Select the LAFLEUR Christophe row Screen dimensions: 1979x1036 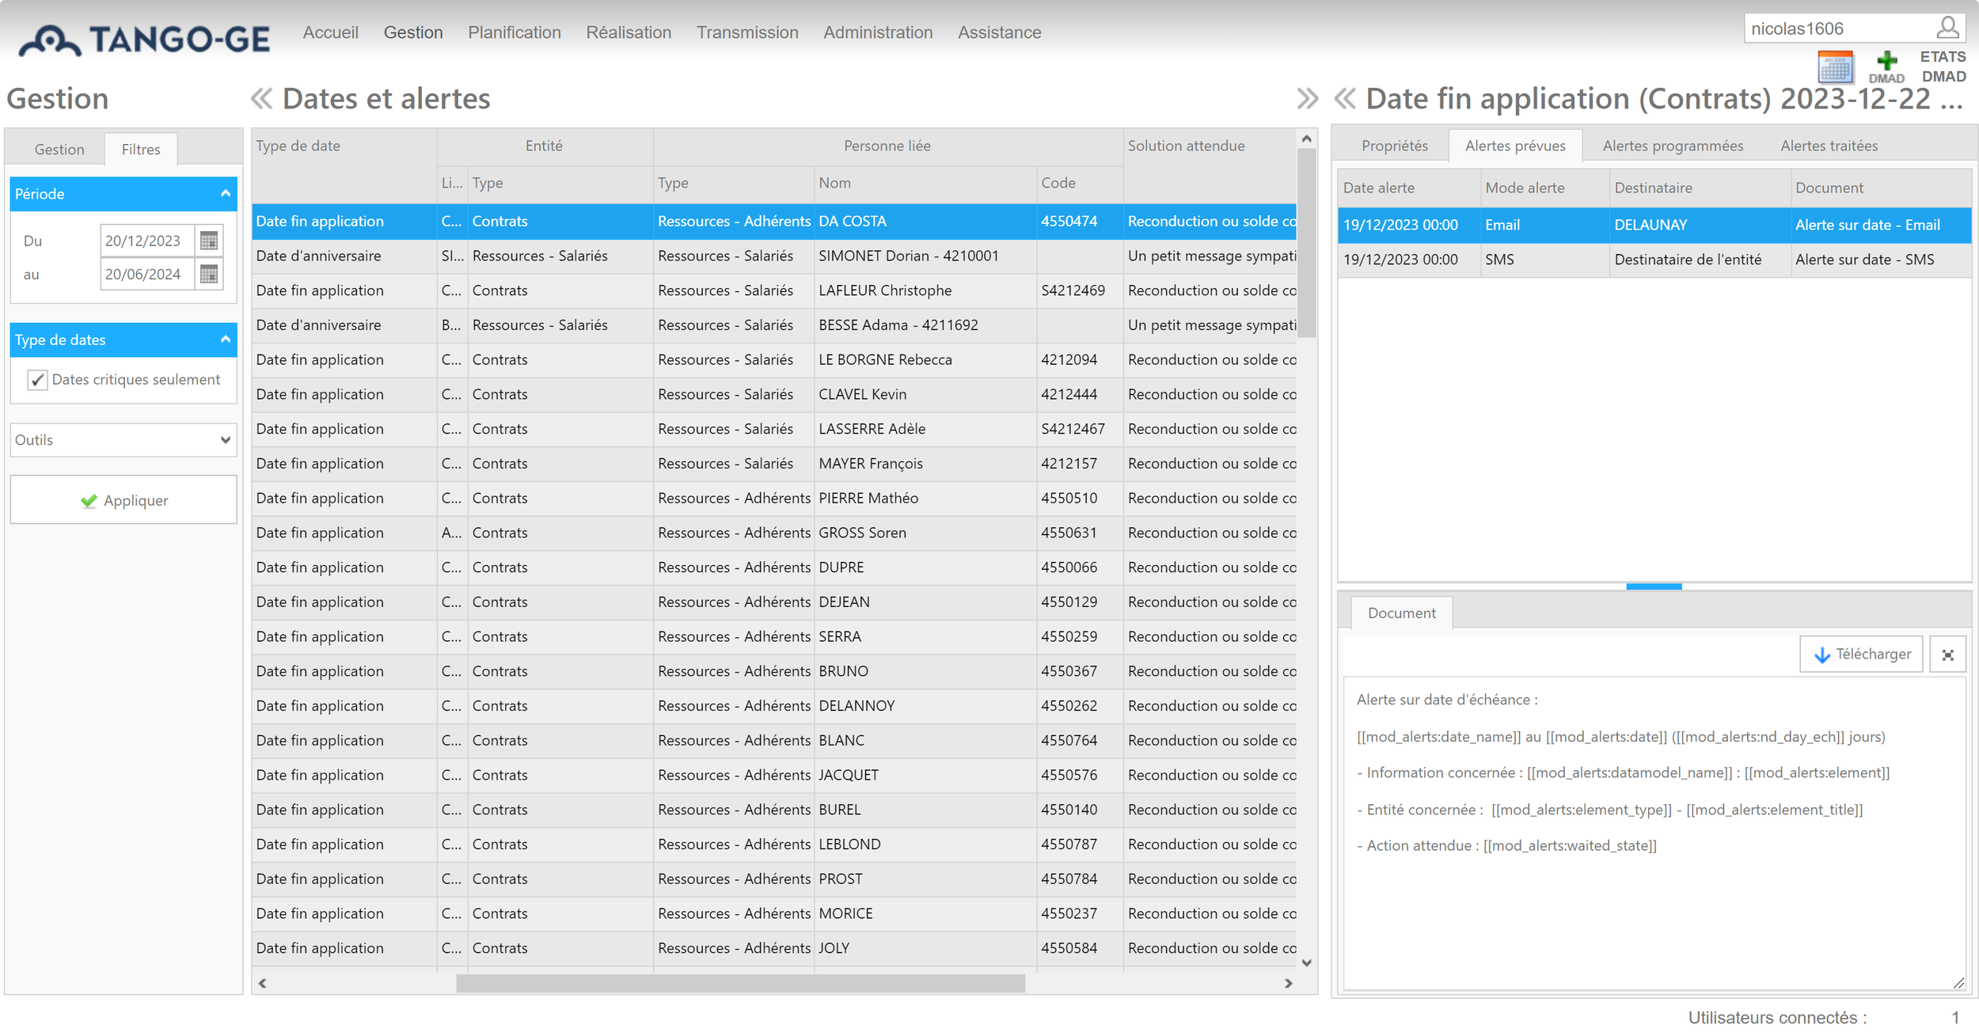click(774, 290)
